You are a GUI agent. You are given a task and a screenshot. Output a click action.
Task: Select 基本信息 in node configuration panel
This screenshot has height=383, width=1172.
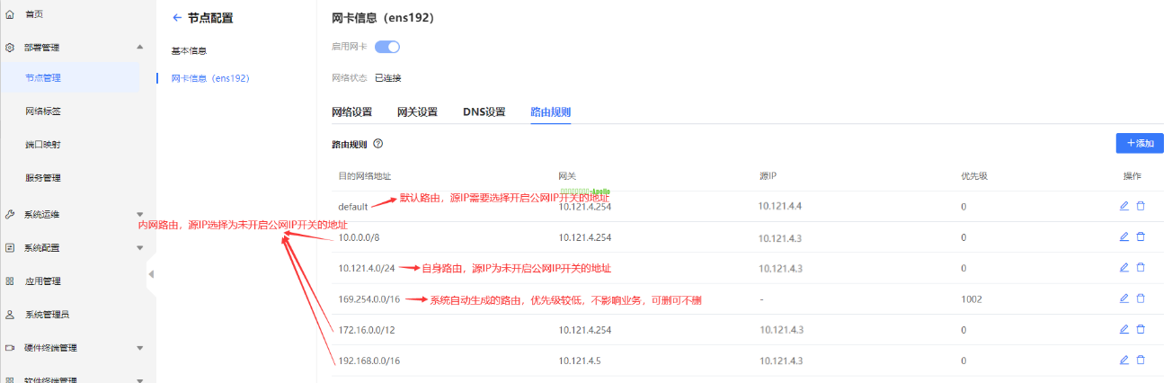click(x=189, y=50)
